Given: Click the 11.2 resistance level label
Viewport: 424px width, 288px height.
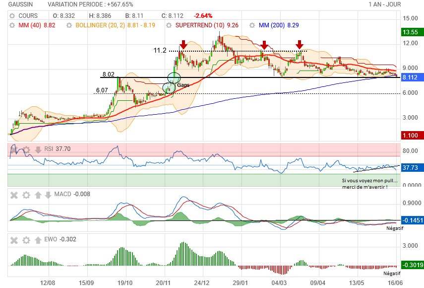Looking at the screenshot, I should click(x=160, y=50).
